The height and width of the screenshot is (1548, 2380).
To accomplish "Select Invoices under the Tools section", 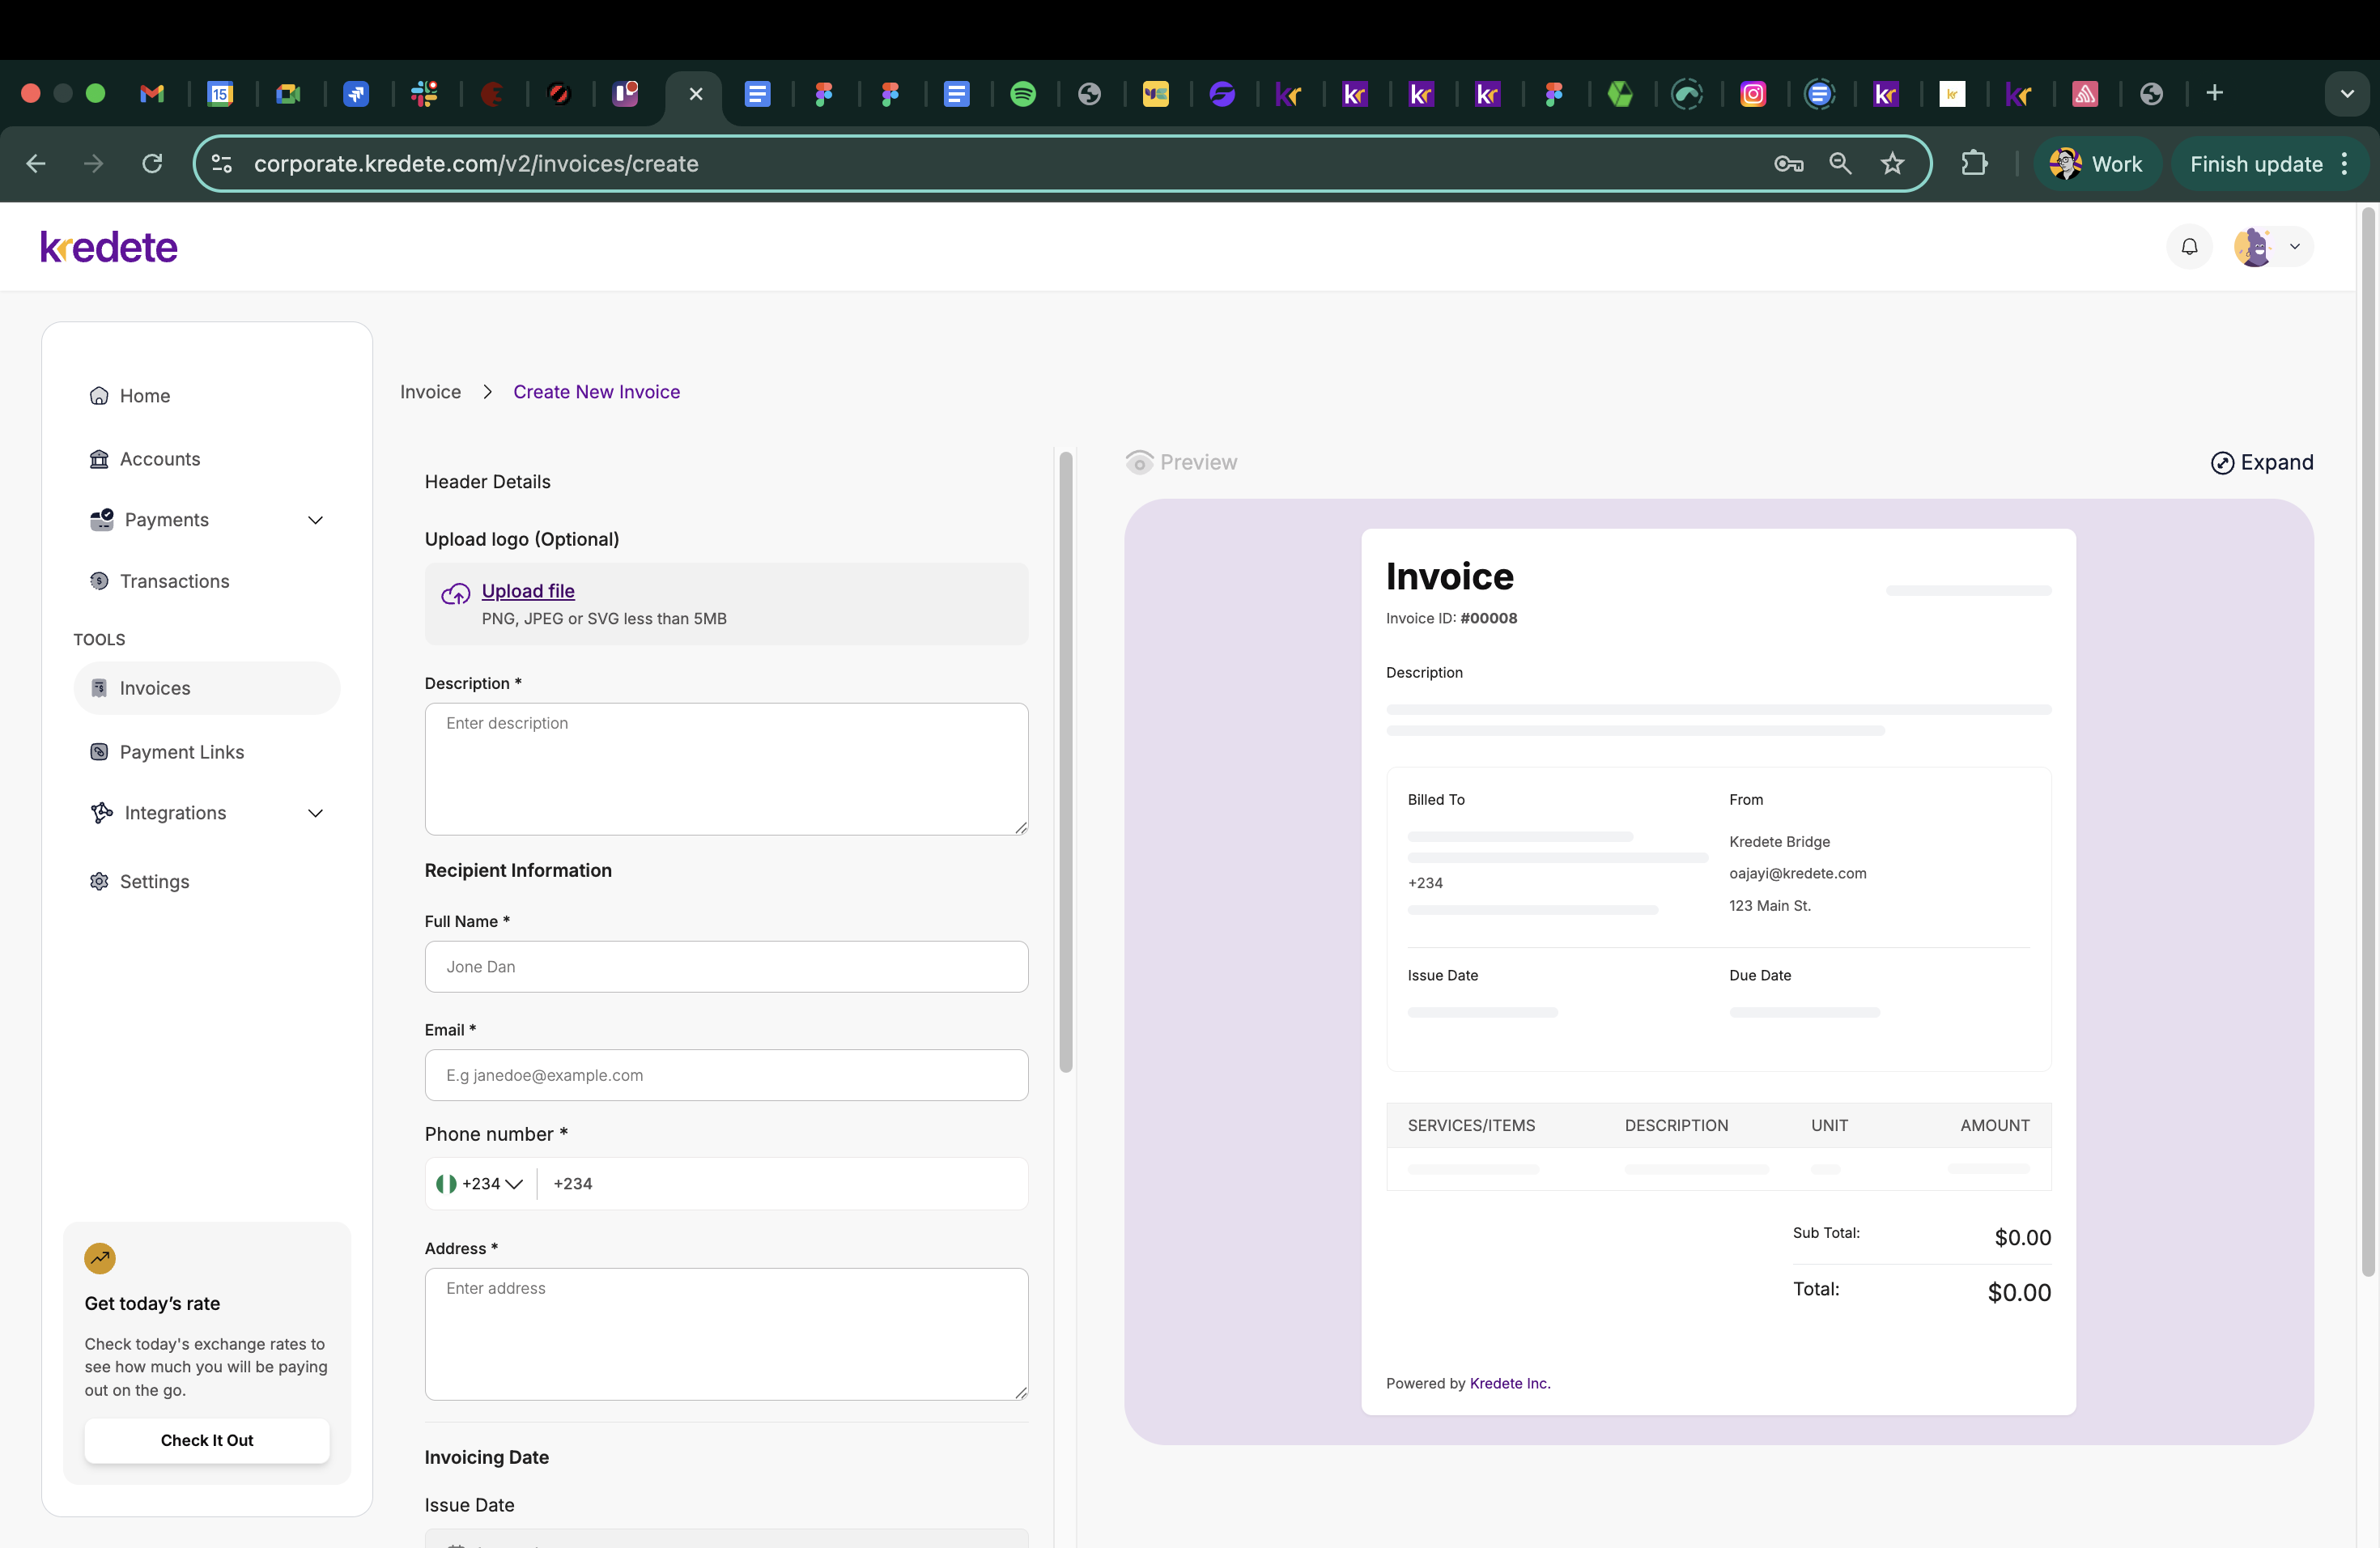I will pyautogui.click(x=155, y=687).
